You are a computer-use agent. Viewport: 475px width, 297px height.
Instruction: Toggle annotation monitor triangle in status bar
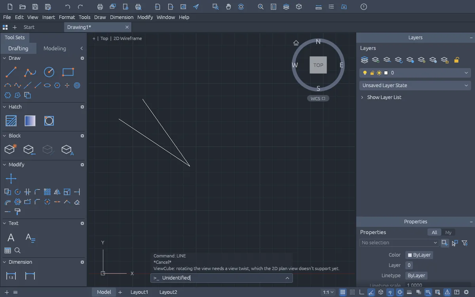click(447, 292)
